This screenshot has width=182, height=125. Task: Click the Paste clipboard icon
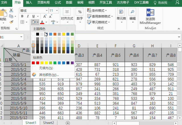click(x=3, y=13)
